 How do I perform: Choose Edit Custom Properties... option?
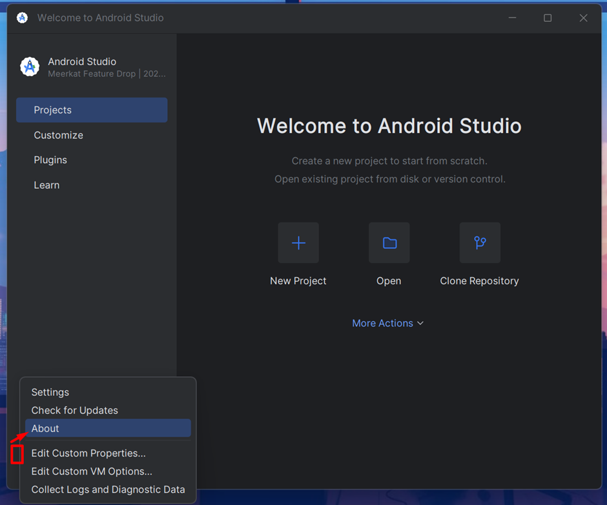pos(108,453)
